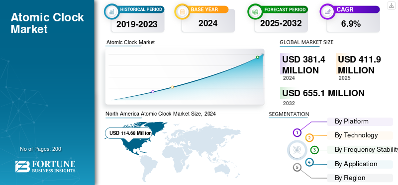Select the By Frequency Stability segment

pos(363,150)
